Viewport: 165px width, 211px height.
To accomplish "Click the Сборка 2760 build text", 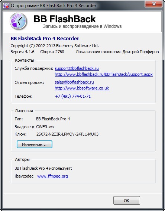I will 52,52.
